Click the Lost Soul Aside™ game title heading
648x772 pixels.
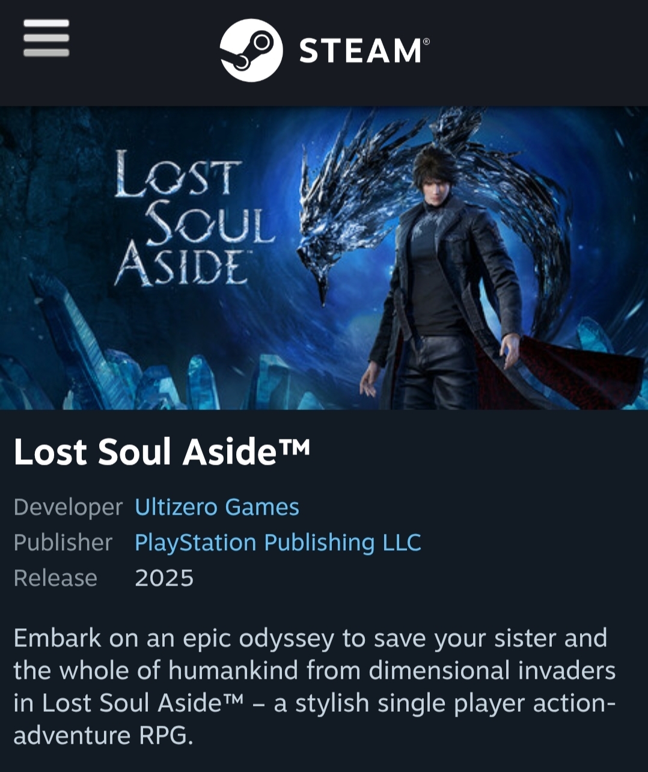(x=162, y=452)
